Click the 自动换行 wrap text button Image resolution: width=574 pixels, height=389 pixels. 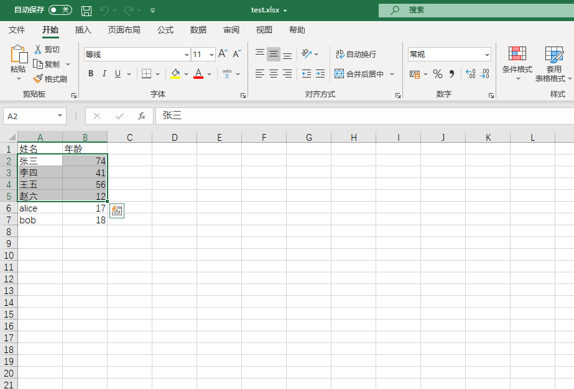click(356, 55)
